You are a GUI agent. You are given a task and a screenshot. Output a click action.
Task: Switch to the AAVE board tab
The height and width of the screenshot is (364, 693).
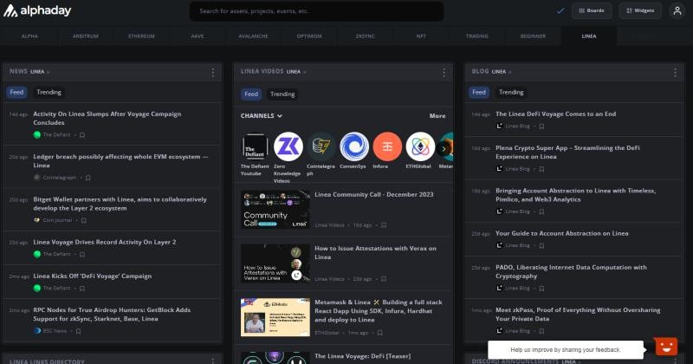(198, 36)
